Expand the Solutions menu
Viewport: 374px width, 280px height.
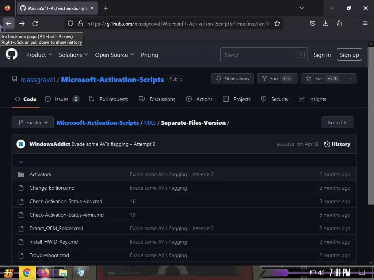click(73, 55)
